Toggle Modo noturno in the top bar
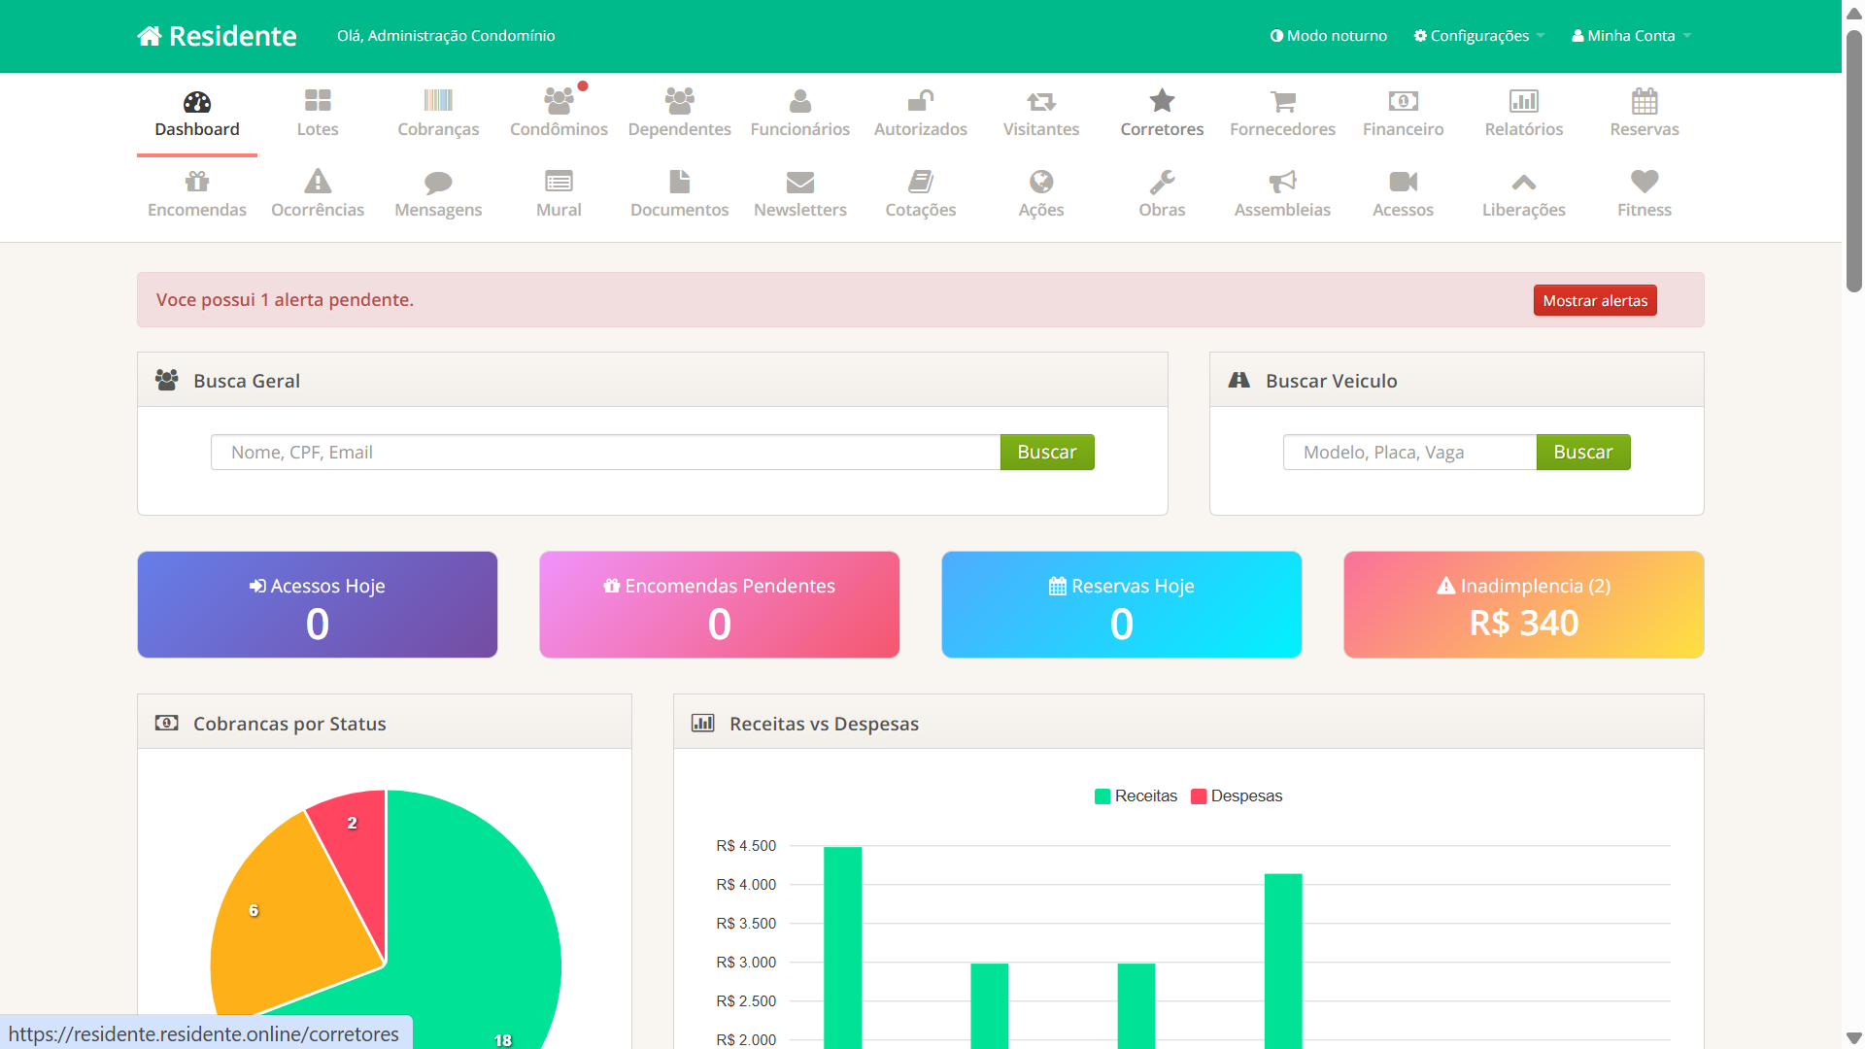This screenshot has width=1865, height=1049. [1329, 35]
